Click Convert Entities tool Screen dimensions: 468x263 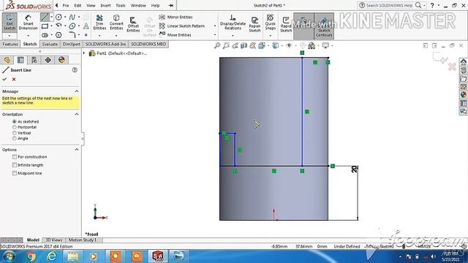[x=116, y=23]
